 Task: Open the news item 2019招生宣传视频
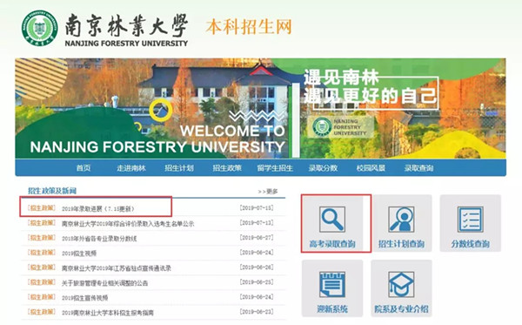click(85, 298)
